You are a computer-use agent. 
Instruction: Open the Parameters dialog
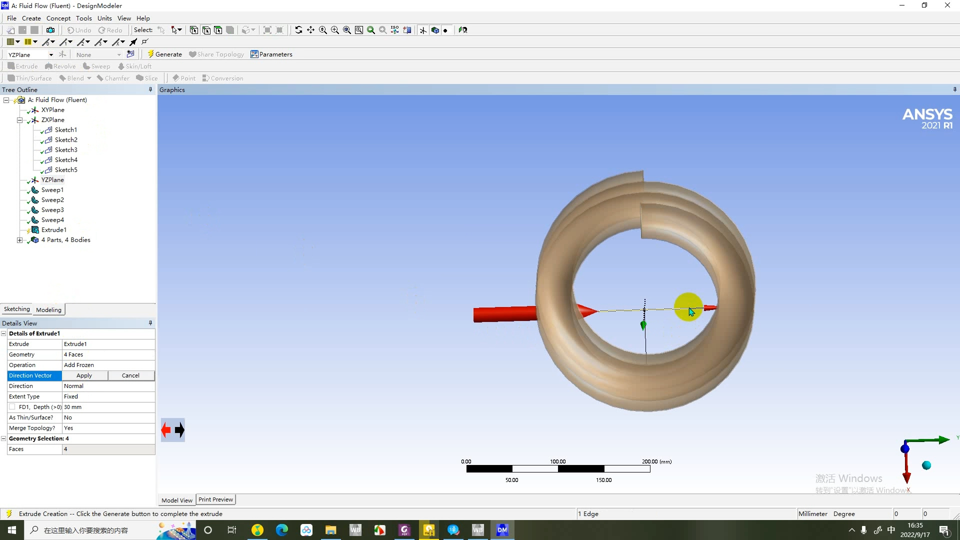271,54
